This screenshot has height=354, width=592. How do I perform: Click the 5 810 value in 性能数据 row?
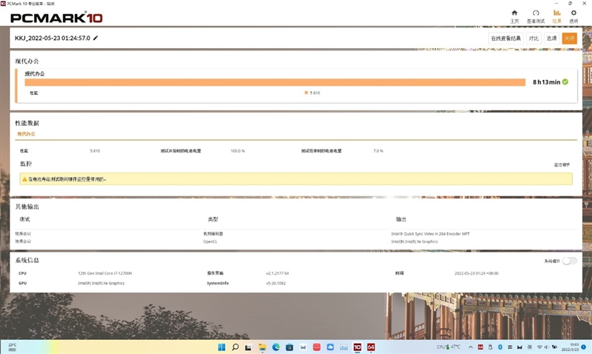pos(95,151)
